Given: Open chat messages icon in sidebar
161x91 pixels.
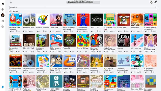Looking at the screenshot, I should click(3, 21).
